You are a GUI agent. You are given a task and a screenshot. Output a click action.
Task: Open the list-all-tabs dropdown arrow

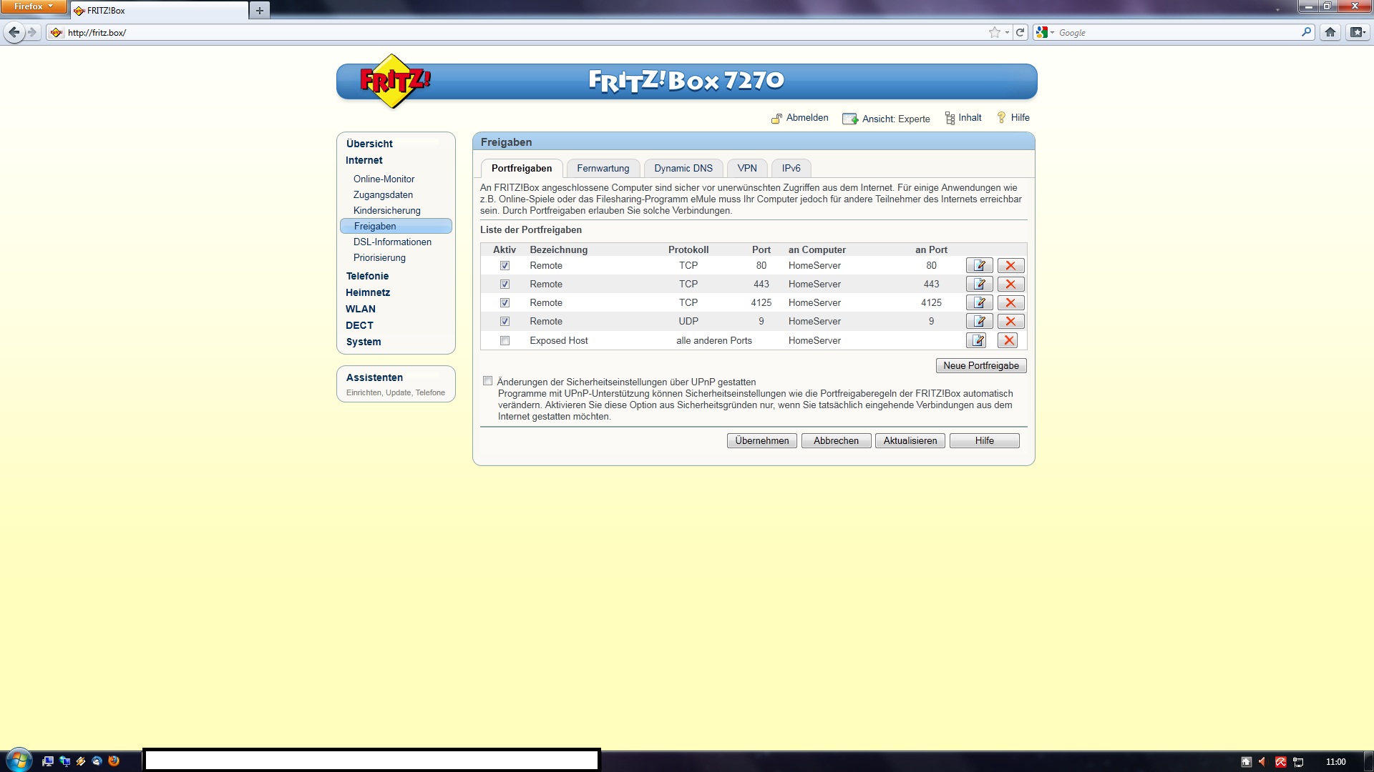1277,9
